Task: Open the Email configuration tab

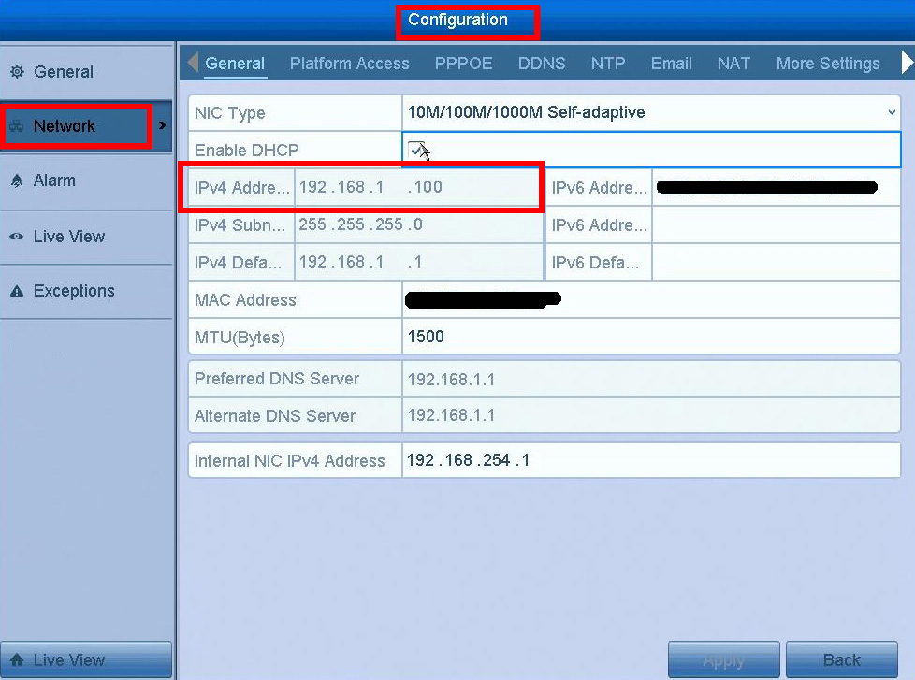Action: [x=671, y=63]
